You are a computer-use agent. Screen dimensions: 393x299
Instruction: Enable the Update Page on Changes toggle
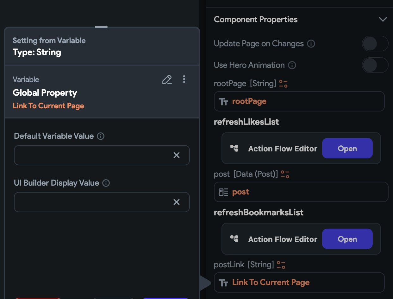pos(375,44)
